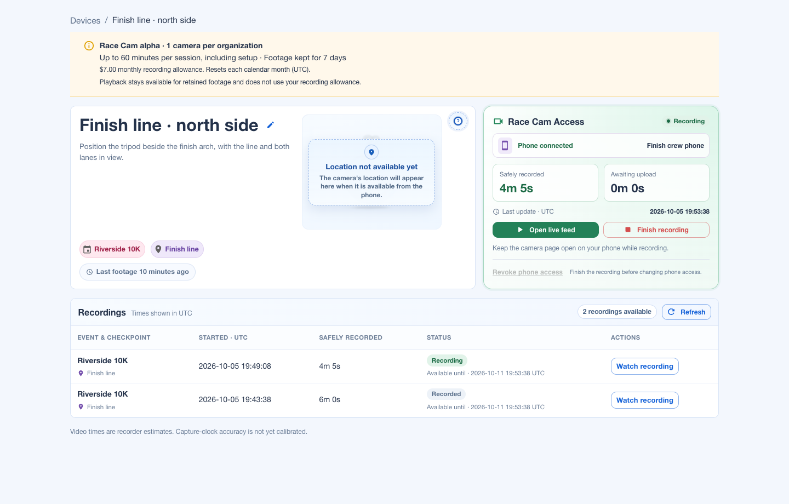Viewport: 789px width, 504px height.
Task: Click the Finish line · north side page title
Action: [x=169, y=125]
